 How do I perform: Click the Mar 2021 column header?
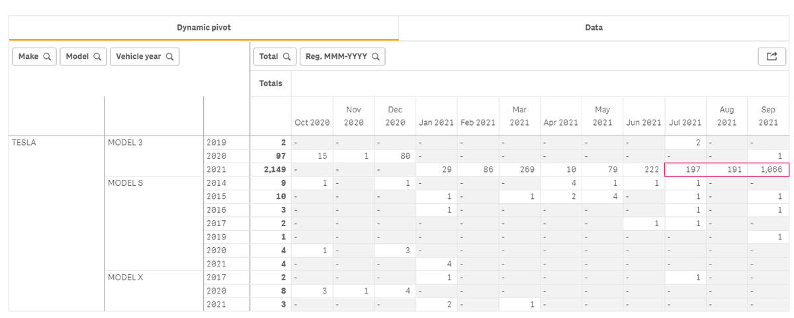click(x=519, y=116)
